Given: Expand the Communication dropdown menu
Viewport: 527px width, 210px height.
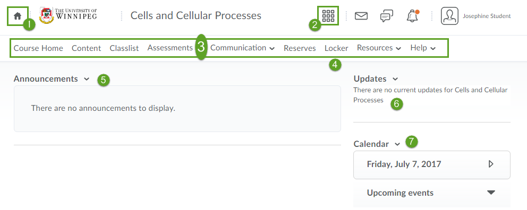Looking at the screenshot, I should pyautogui.click(x=242, y=48).
